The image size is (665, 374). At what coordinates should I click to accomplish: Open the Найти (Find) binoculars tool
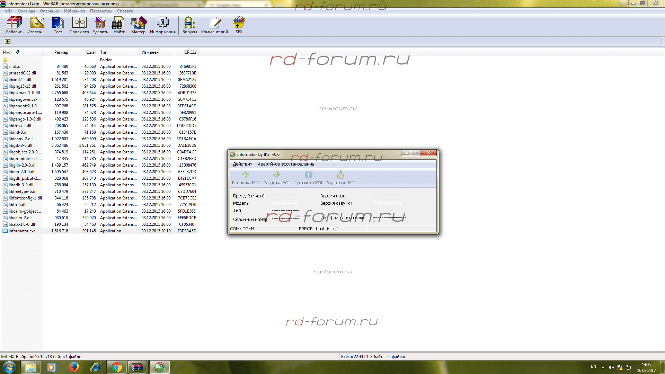119,25
